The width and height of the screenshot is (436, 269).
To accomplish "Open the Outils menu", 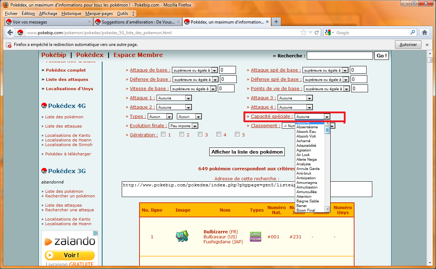I will click(122, 14).
